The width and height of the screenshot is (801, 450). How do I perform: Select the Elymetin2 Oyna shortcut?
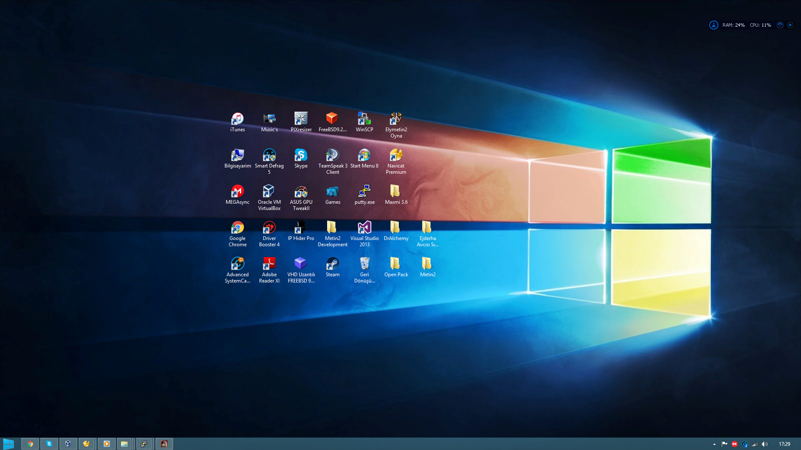click(x=396, y=125)
